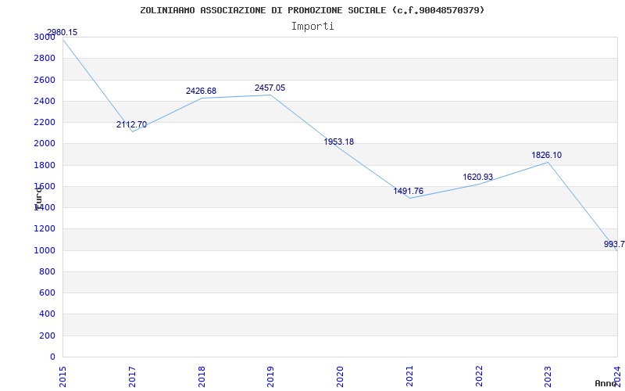Viewport: 625px width, 391px height.
Task: Select the 1953.18 data label
Action: [338, 142]
